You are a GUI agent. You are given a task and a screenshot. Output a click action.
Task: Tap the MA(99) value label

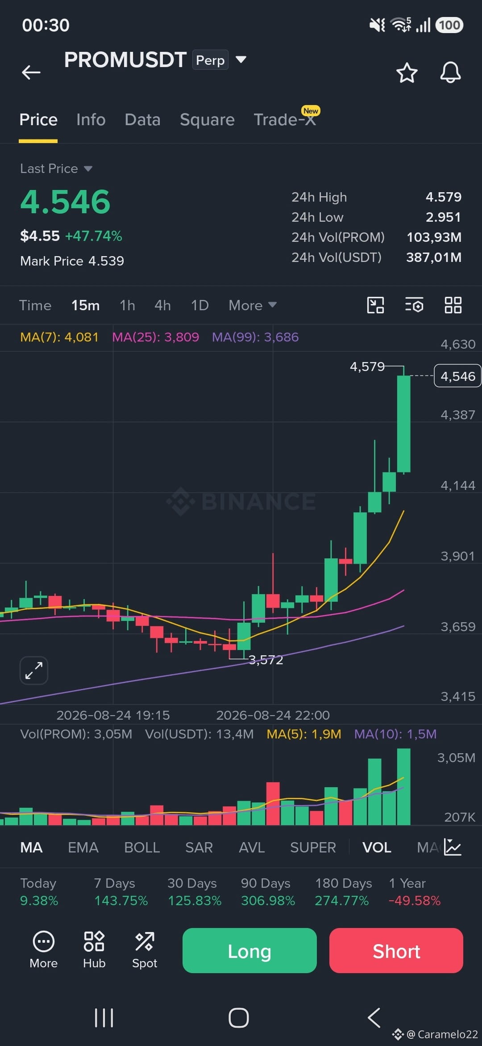pyautogui.click(x=255, y=337)
